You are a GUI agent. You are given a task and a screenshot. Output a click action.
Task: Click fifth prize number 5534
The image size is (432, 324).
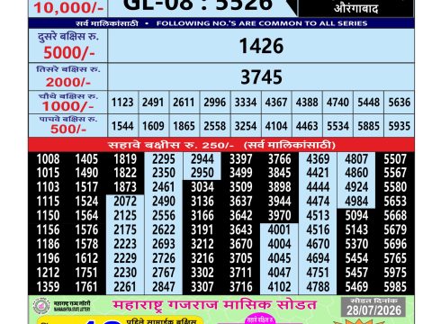pos(337,126)
